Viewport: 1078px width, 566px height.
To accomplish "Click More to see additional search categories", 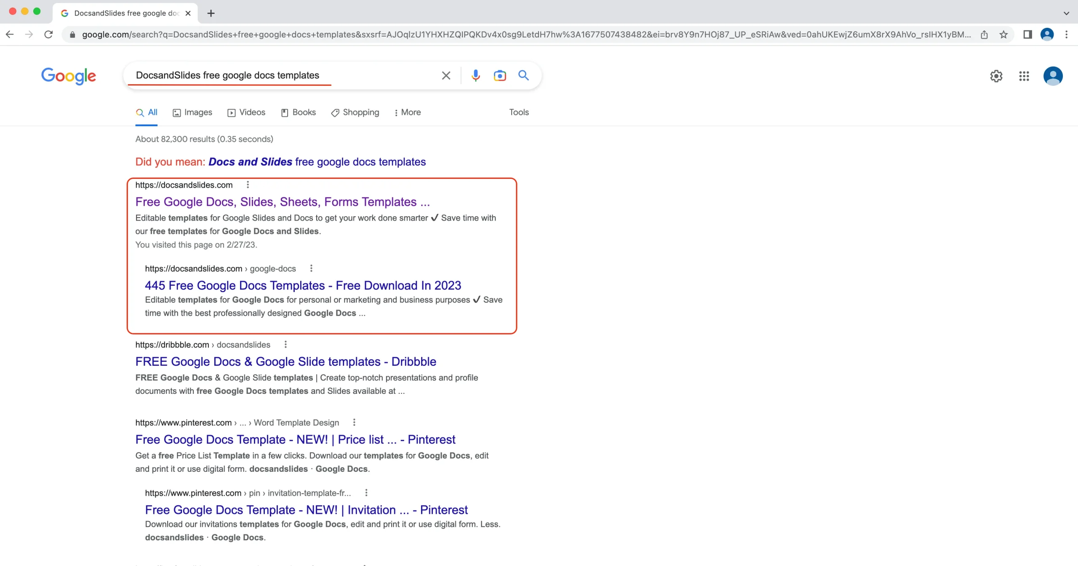I will [407, 112].
